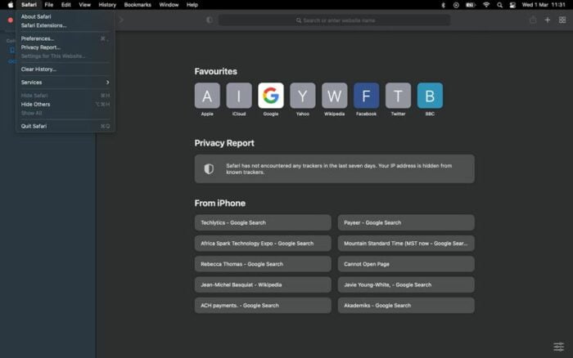Viewport: 573px width, 358px height.
Task: Open the Facebook favourite
Action: [366, 96]
